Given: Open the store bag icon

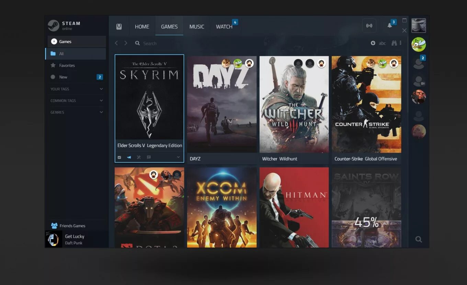Looking at the screenshot, I should click(x=119, y=26).
